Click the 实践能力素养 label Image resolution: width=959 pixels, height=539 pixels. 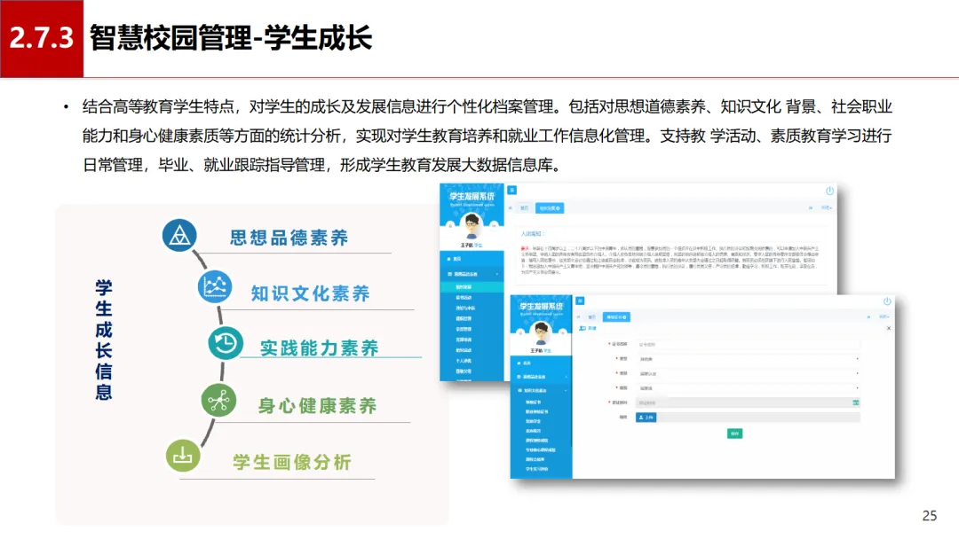pos(320,348)
